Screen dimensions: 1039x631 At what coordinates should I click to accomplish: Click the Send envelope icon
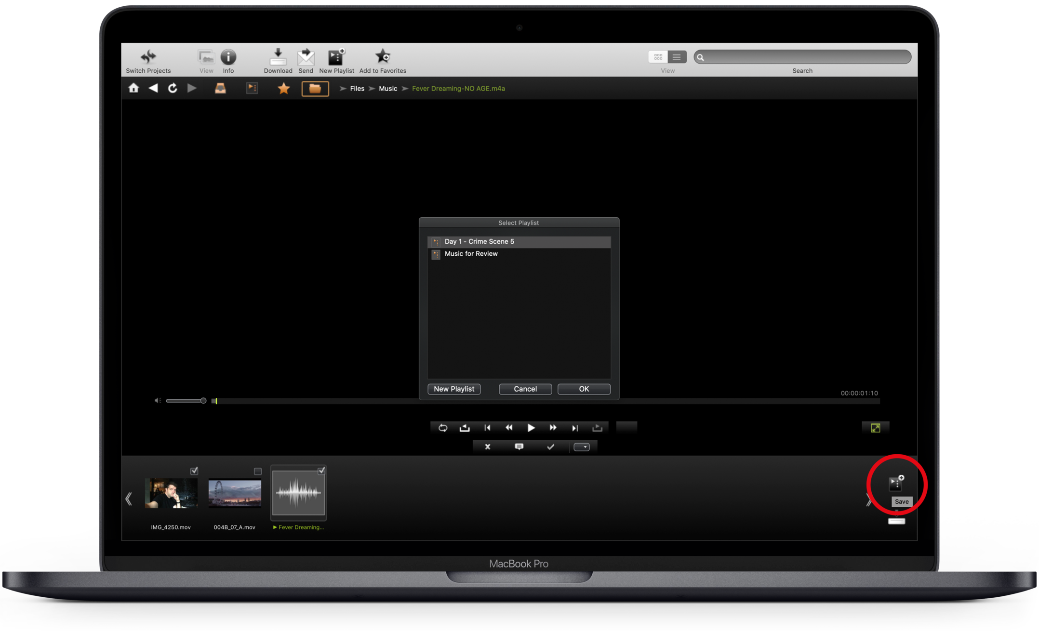[x=306, y=57]
